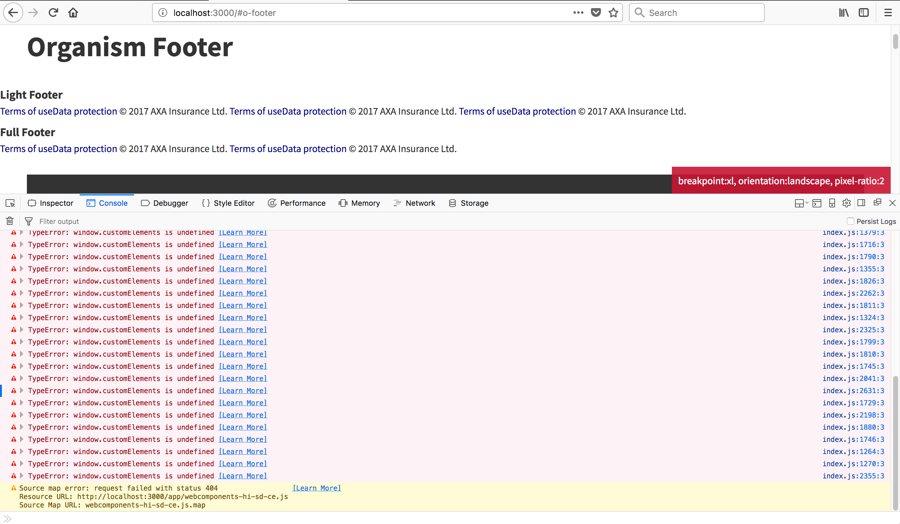Enable Responsive Design Mode icon
The height and width of the screenshot is (524, 900).
pos(832,203)
